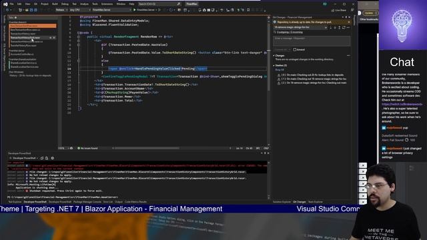427x240 pixels.
Task: Open the Analyze menu
Action: 84,4
